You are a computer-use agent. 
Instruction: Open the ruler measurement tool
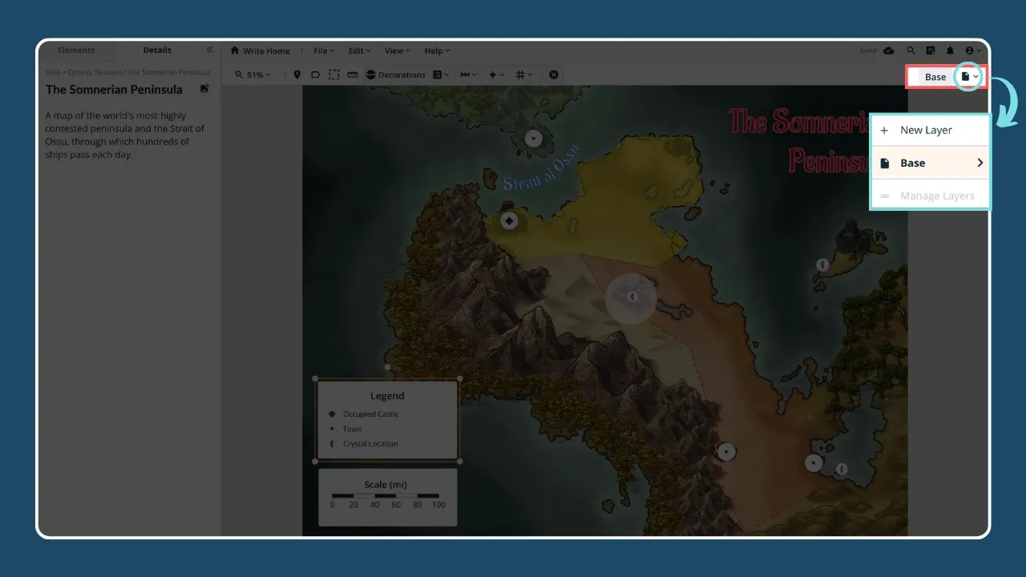[x=353, y=75]
